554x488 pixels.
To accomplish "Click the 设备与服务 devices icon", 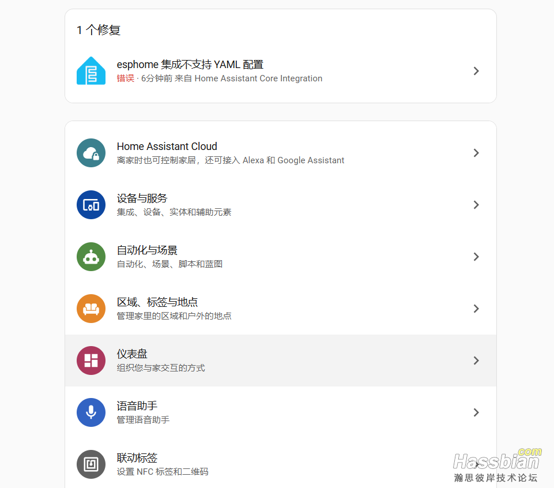I will click(x=91, y=205).
